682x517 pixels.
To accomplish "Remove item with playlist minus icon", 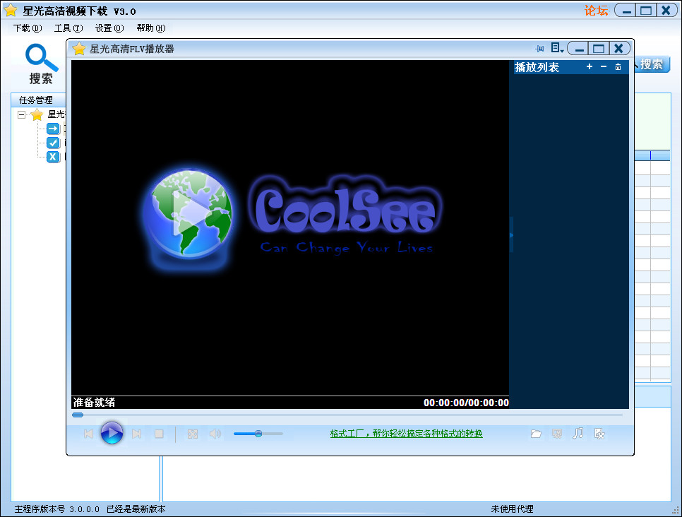I will click(604, 67).
